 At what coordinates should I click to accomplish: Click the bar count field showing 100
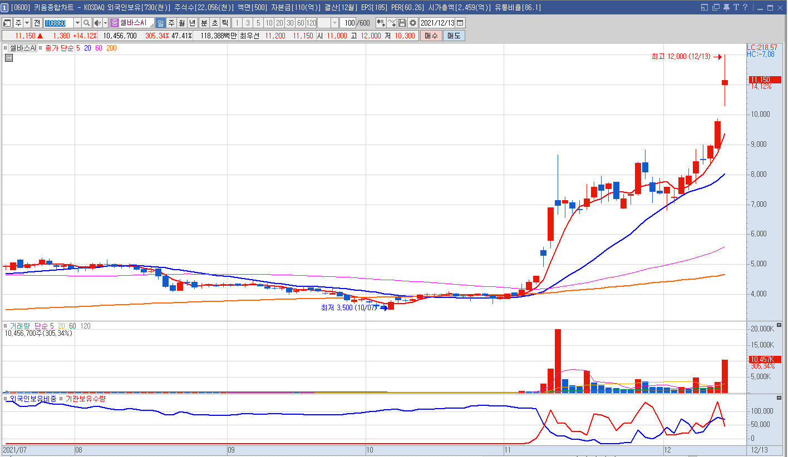pos(348,23)
